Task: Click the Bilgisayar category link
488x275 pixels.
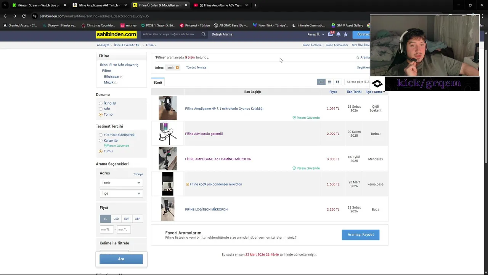Action: pyautogui.click(x=112, y=76)
